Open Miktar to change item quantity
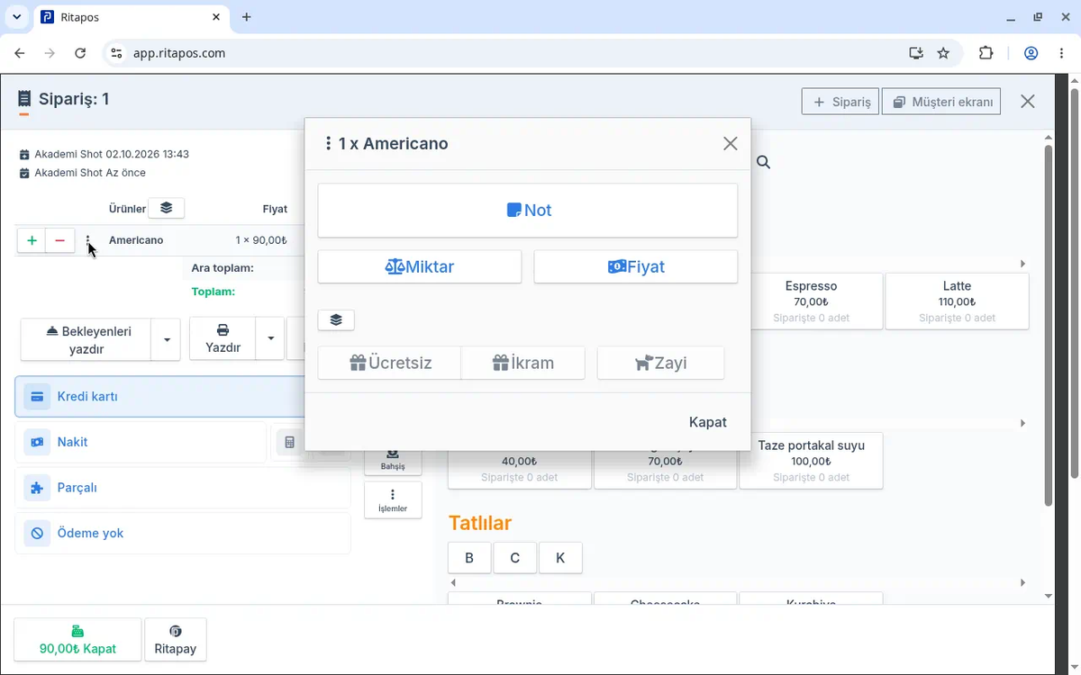The height and width of the screenshot is (675, 1081). click(x=420, y=266)
